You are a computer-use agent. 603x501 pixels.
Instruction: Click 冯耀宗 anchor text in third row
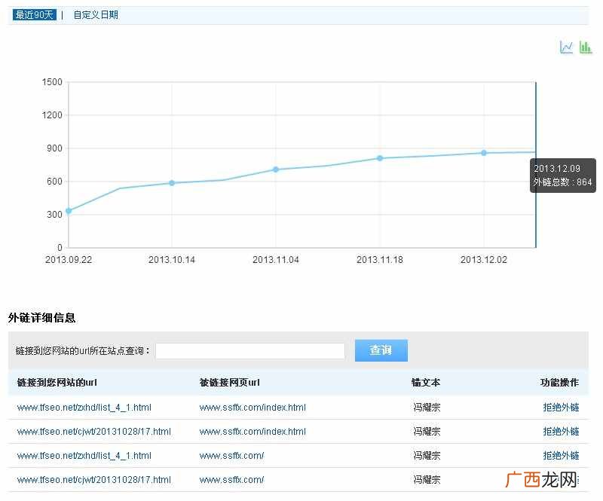pyautogui.click(x=427, y=456)
